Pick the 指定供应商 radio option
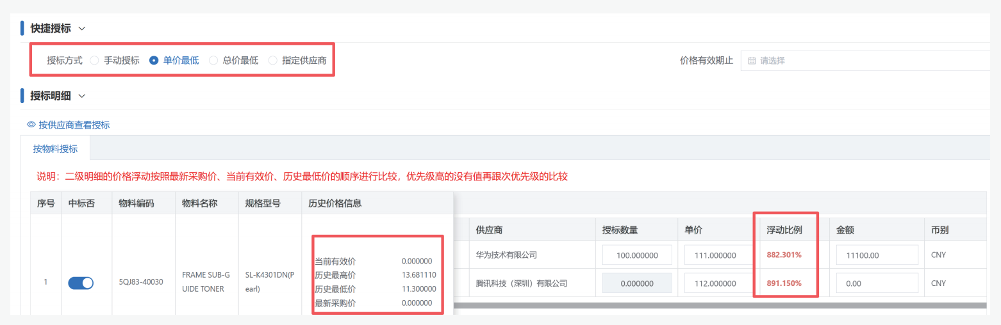This screenshot has height=325, width=1001. coord(273,61)
